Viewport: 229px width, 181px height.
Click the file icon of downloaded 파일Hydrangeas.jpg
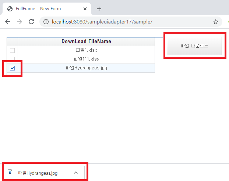[10, 173]
